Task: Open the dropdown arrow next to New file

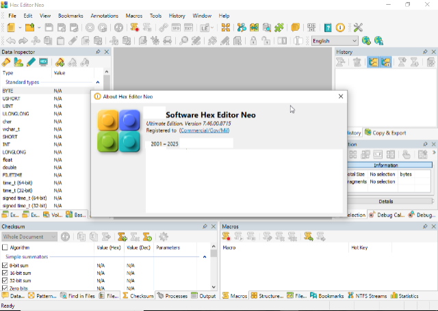Action: (x=20, y=28)
